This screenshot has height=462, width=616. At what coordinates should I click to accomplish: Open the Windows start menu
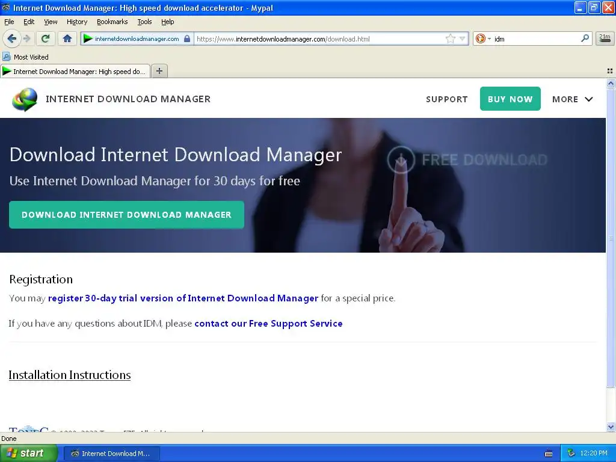point(29,453)
